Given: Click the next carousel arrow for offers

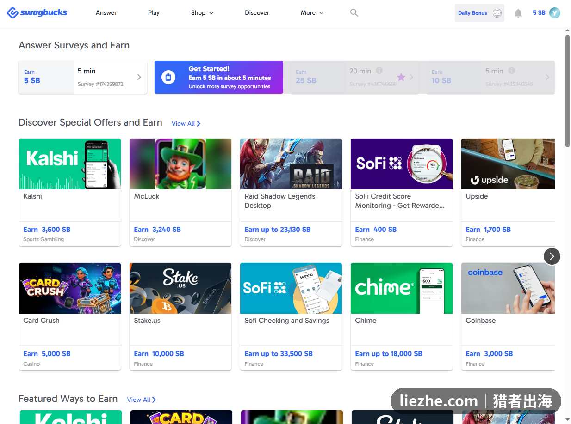Looking at the screenshot, I should click(552, 256).
